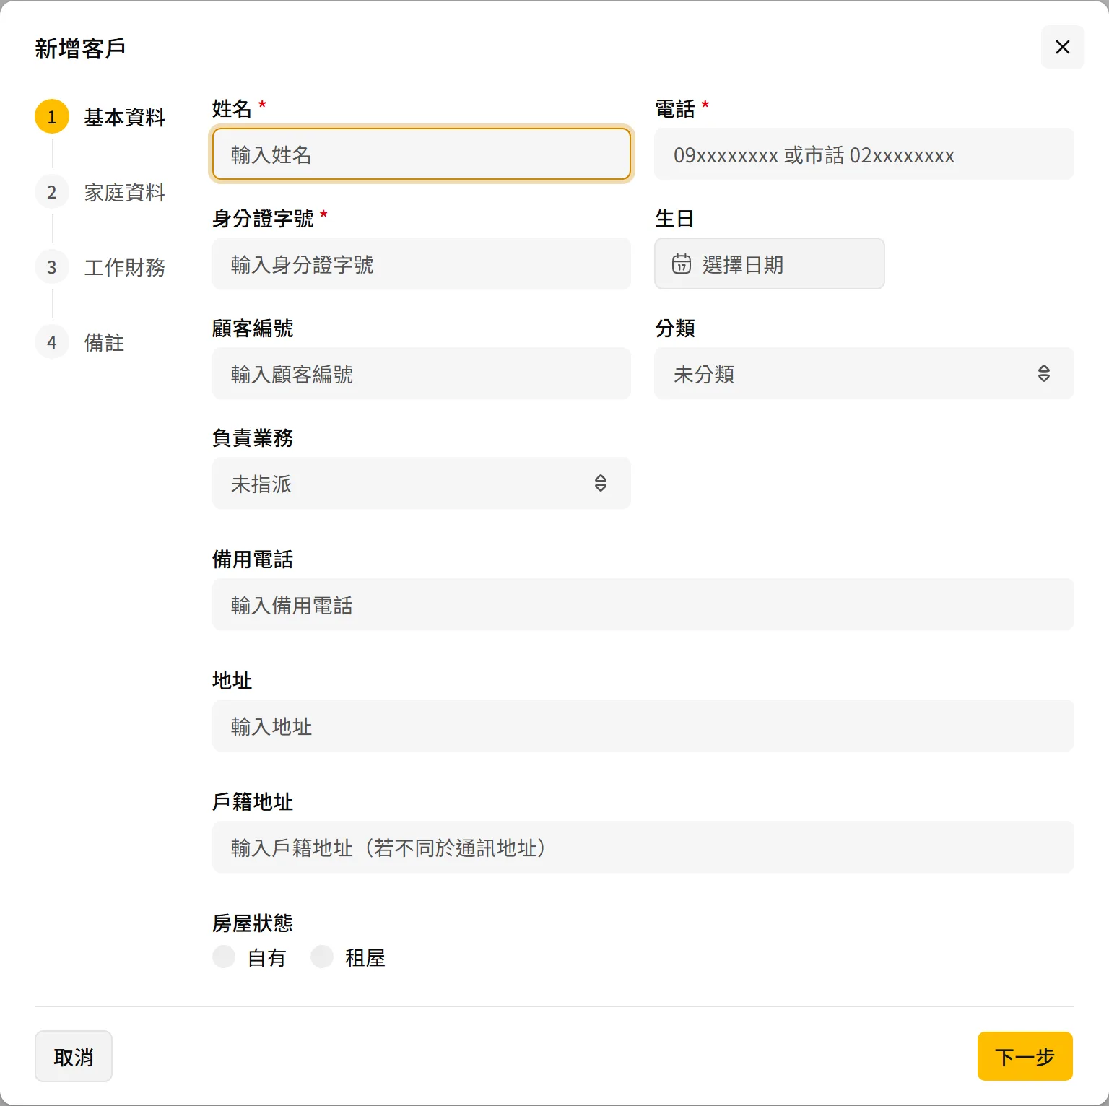Select the 租屋 radio option
The image size is (1109, 1106).
click(322, 957)
